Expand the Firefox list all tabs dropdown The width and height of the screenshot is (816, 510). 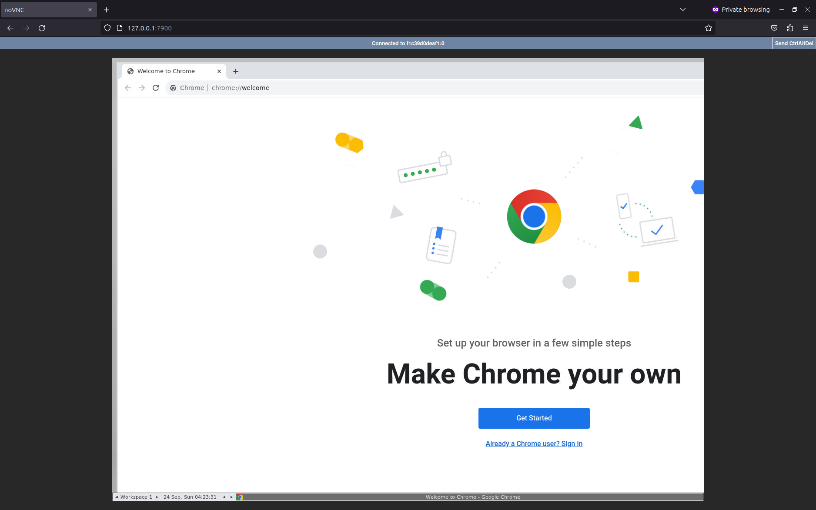(x=683, y=10)
